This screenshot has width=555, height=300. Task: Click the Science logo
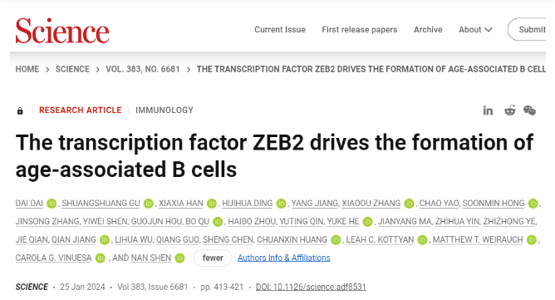pos(62,31)
